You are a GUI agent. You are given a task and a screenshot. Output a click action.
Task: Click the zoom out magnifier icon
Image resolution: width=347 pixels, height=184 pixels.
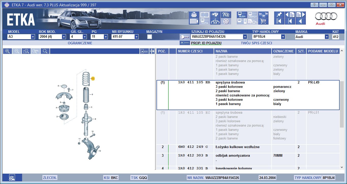click(x=17, y=51)
